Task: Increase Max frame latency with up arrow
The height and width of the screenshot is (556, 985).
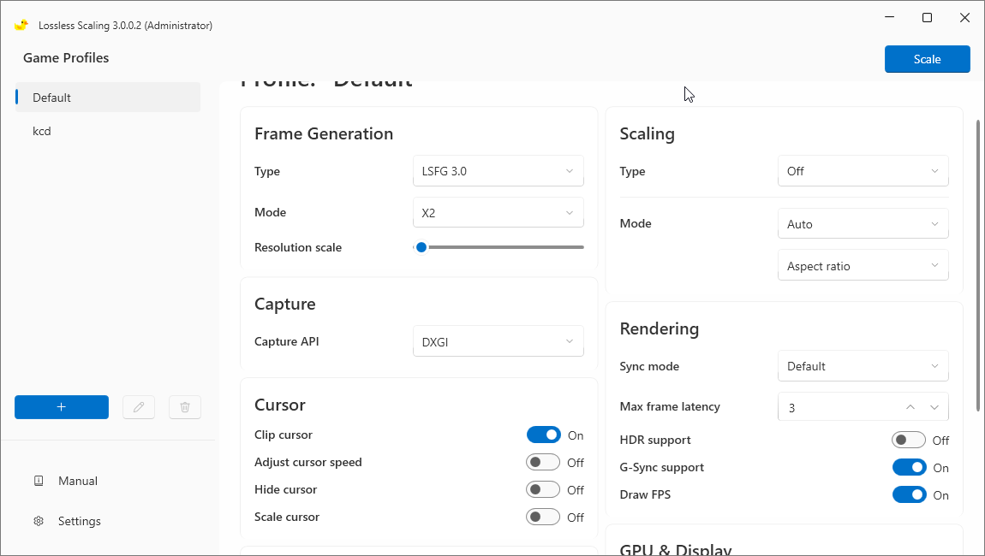Action: click(x=910, y=407)
